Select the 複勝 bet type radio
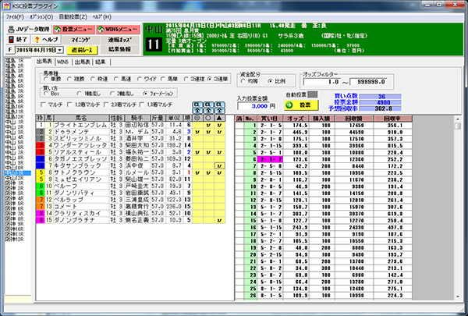This screenshot has width=468, height=316. point(69,79)
